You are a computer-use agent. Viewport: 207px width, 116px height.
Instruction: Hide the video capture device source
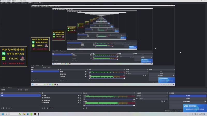79,98
